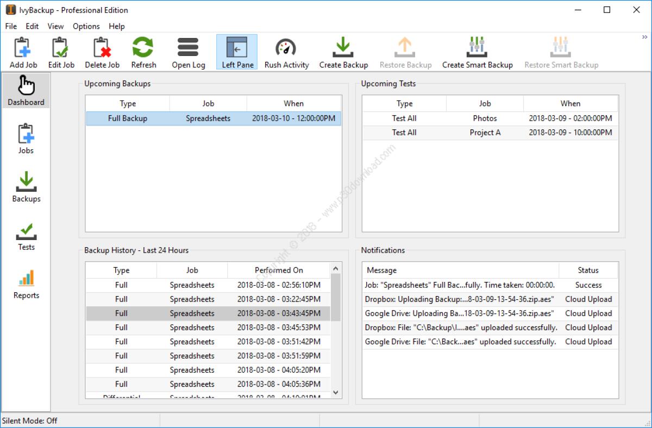Open the Edit Job tool
This screenshot has width=652, height=428.
tap(61, 51)
